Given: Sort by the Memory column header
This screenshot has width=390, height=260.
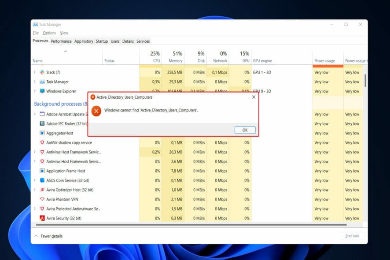Looking at the screenshot, I should coord(173,57).
